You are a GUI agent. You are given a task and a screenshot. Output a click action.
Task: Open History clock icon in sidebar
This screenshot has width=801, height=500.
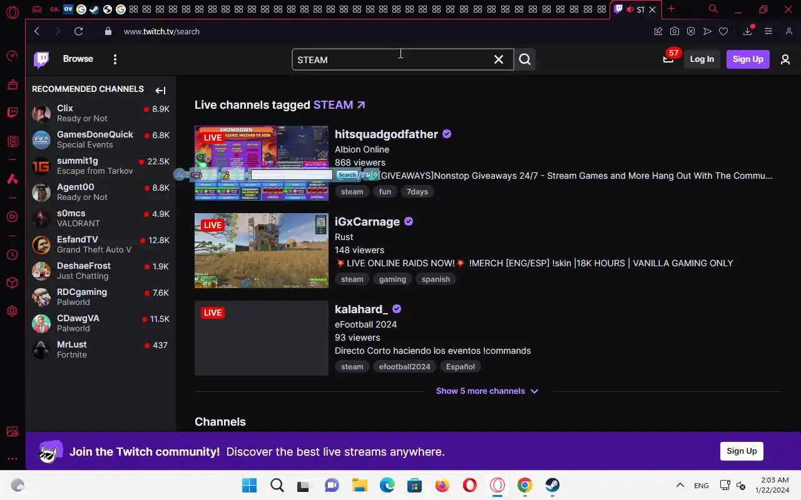coord(12,254)
